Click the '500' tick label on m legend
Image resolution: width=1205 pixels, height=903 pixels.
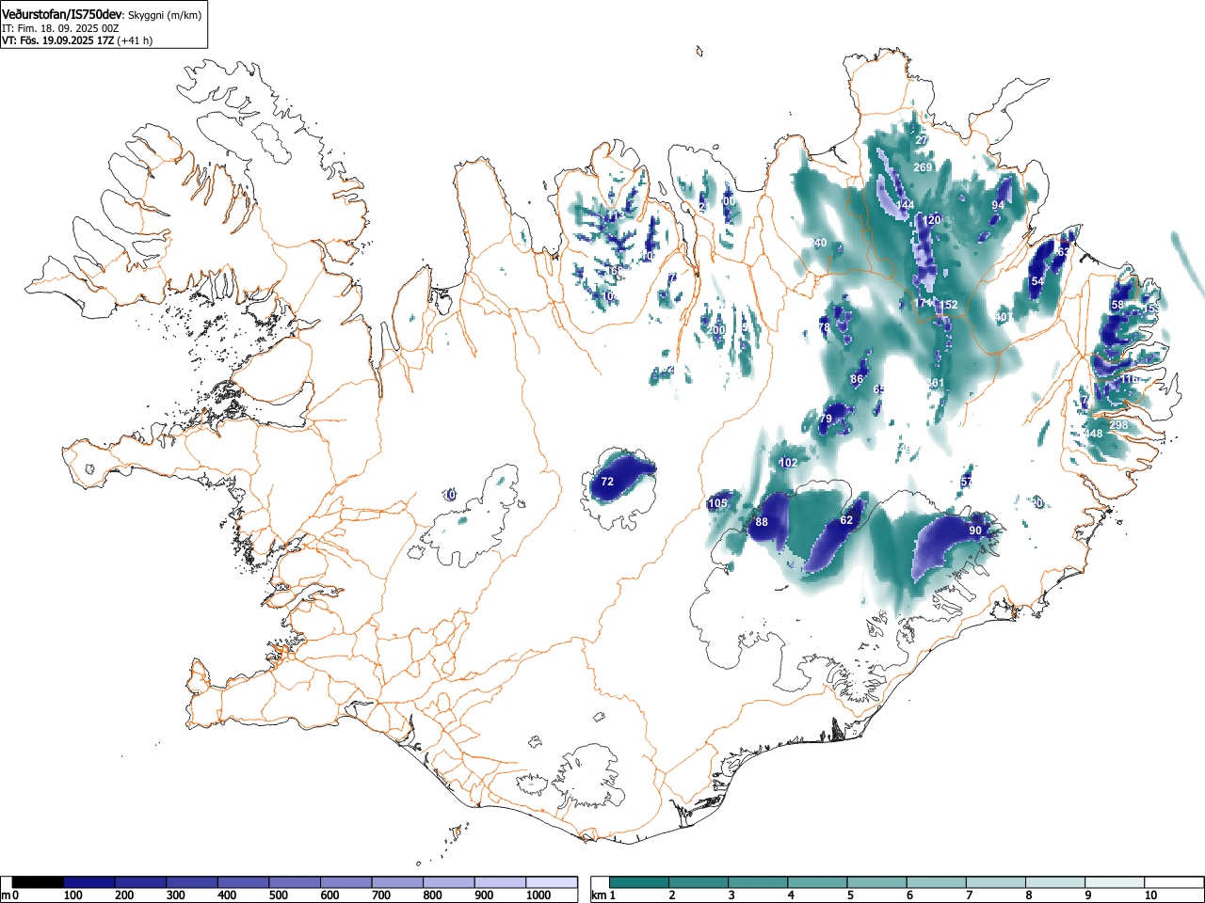click(278, 895)
